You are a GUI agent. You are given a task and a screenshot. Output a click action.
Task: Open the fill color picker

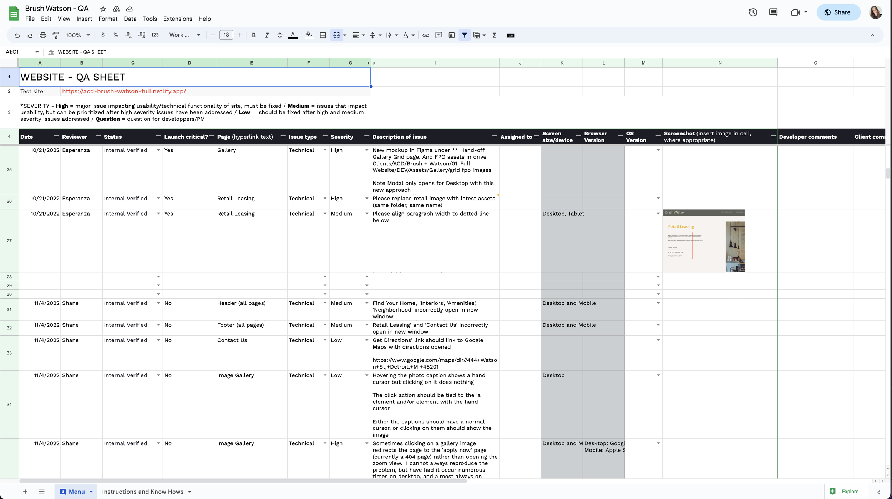(309, 35)
